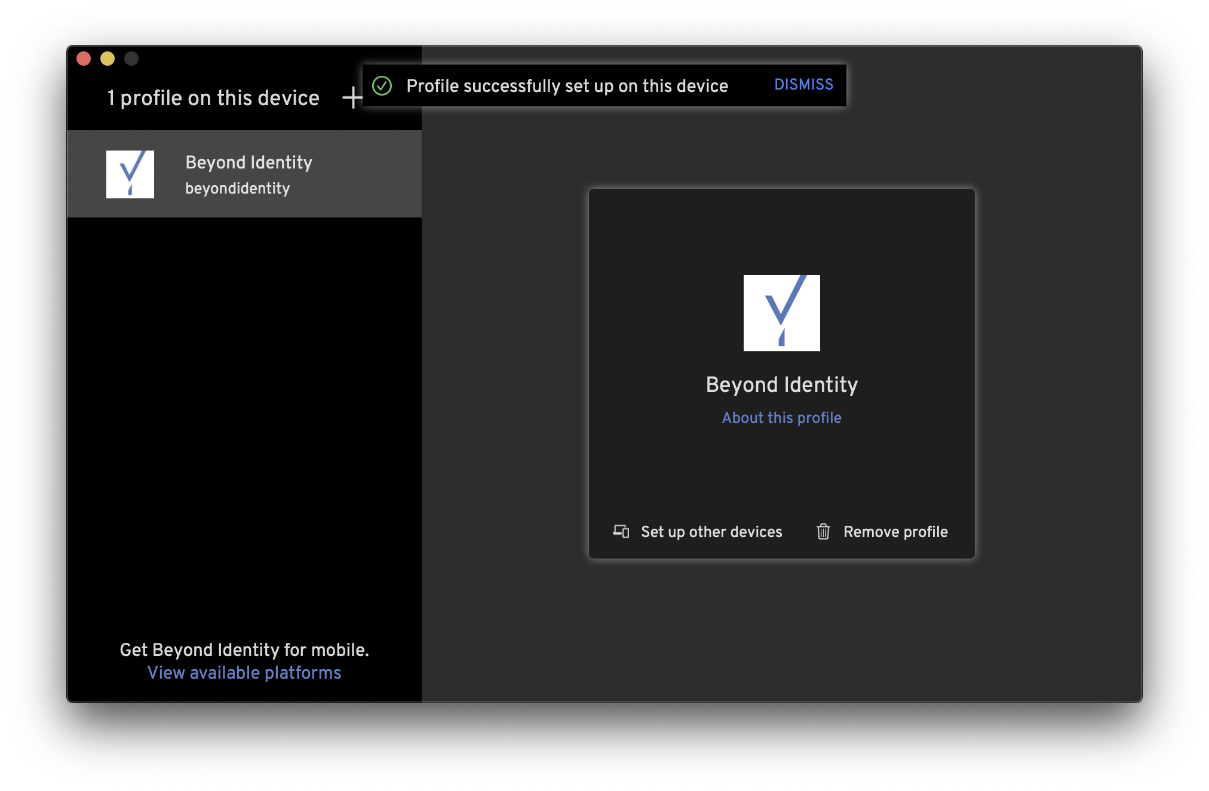
Task: Open About this profile link
Action: click(781, 418)
